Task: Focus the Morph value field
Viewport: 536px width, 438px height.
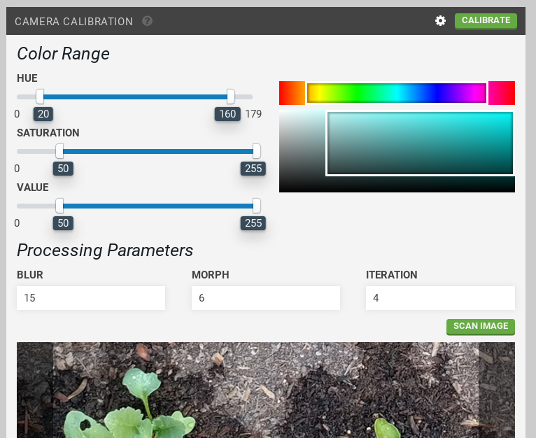Action: click(265, 297)
